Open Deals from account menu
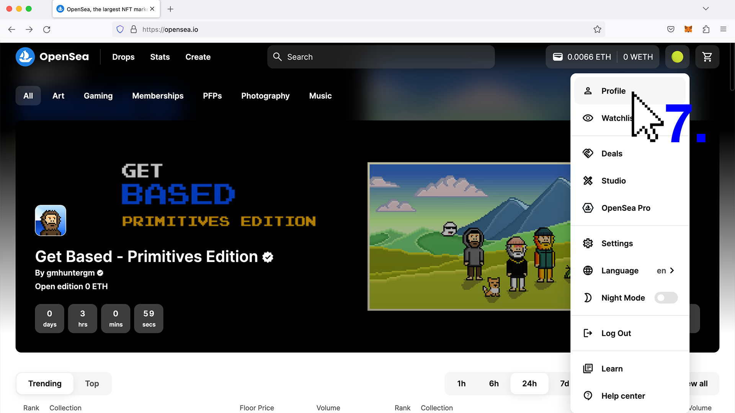 point(630,154)
